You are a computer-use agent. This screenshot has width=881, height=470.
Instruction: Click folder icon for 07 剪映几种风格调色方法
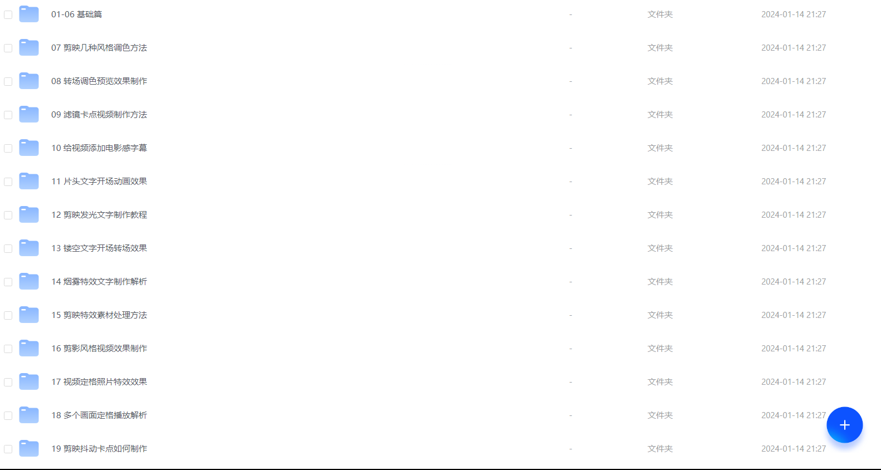point(29,48)
